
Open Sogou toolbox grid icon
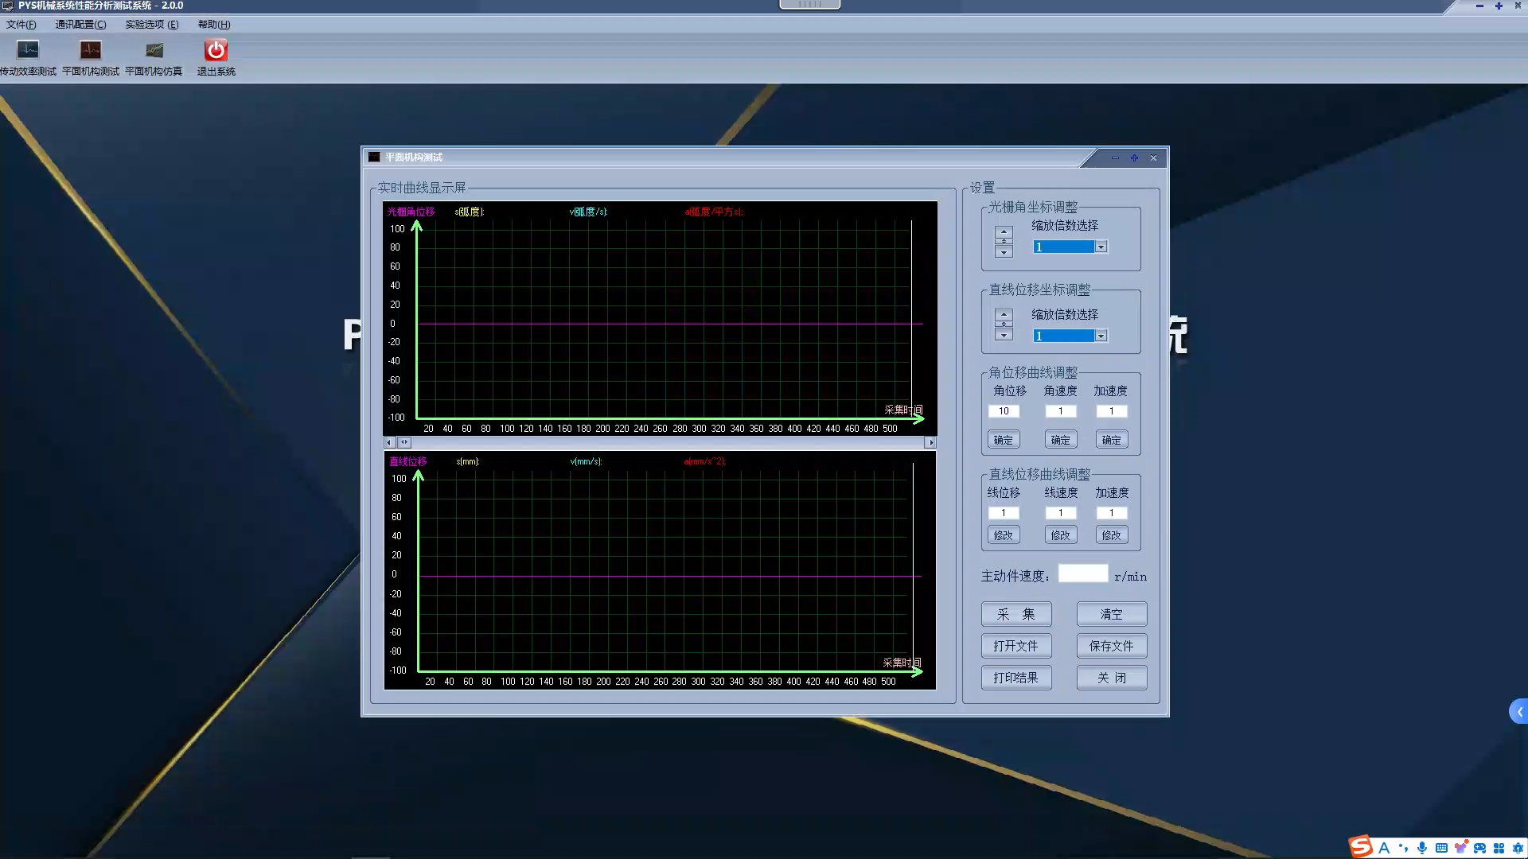click(1499, 848)
